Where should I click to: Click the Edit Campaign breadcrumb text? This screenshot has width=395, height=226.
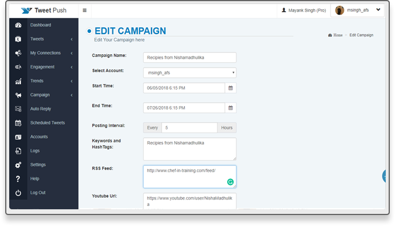click(x=361, y=35)
